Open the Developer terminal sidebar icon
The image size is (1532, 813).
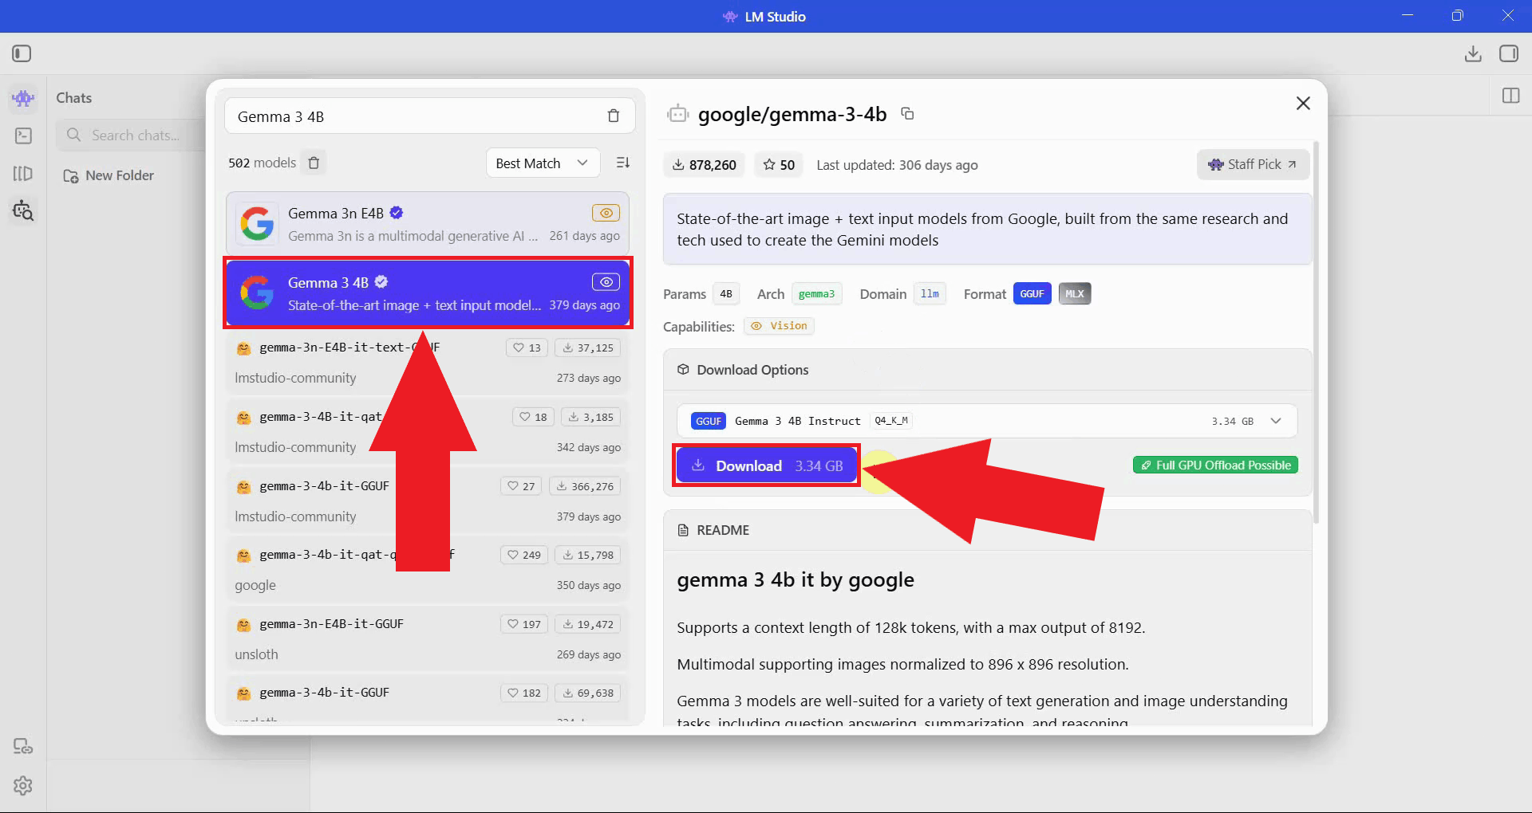click(23, 136)
